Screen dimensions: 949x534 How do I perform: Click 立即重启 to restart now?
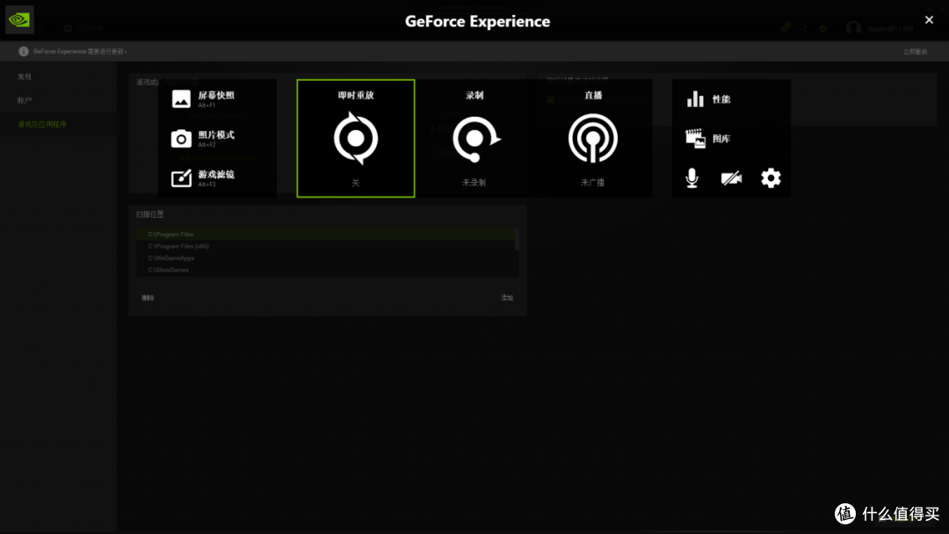tap(914, 51)
